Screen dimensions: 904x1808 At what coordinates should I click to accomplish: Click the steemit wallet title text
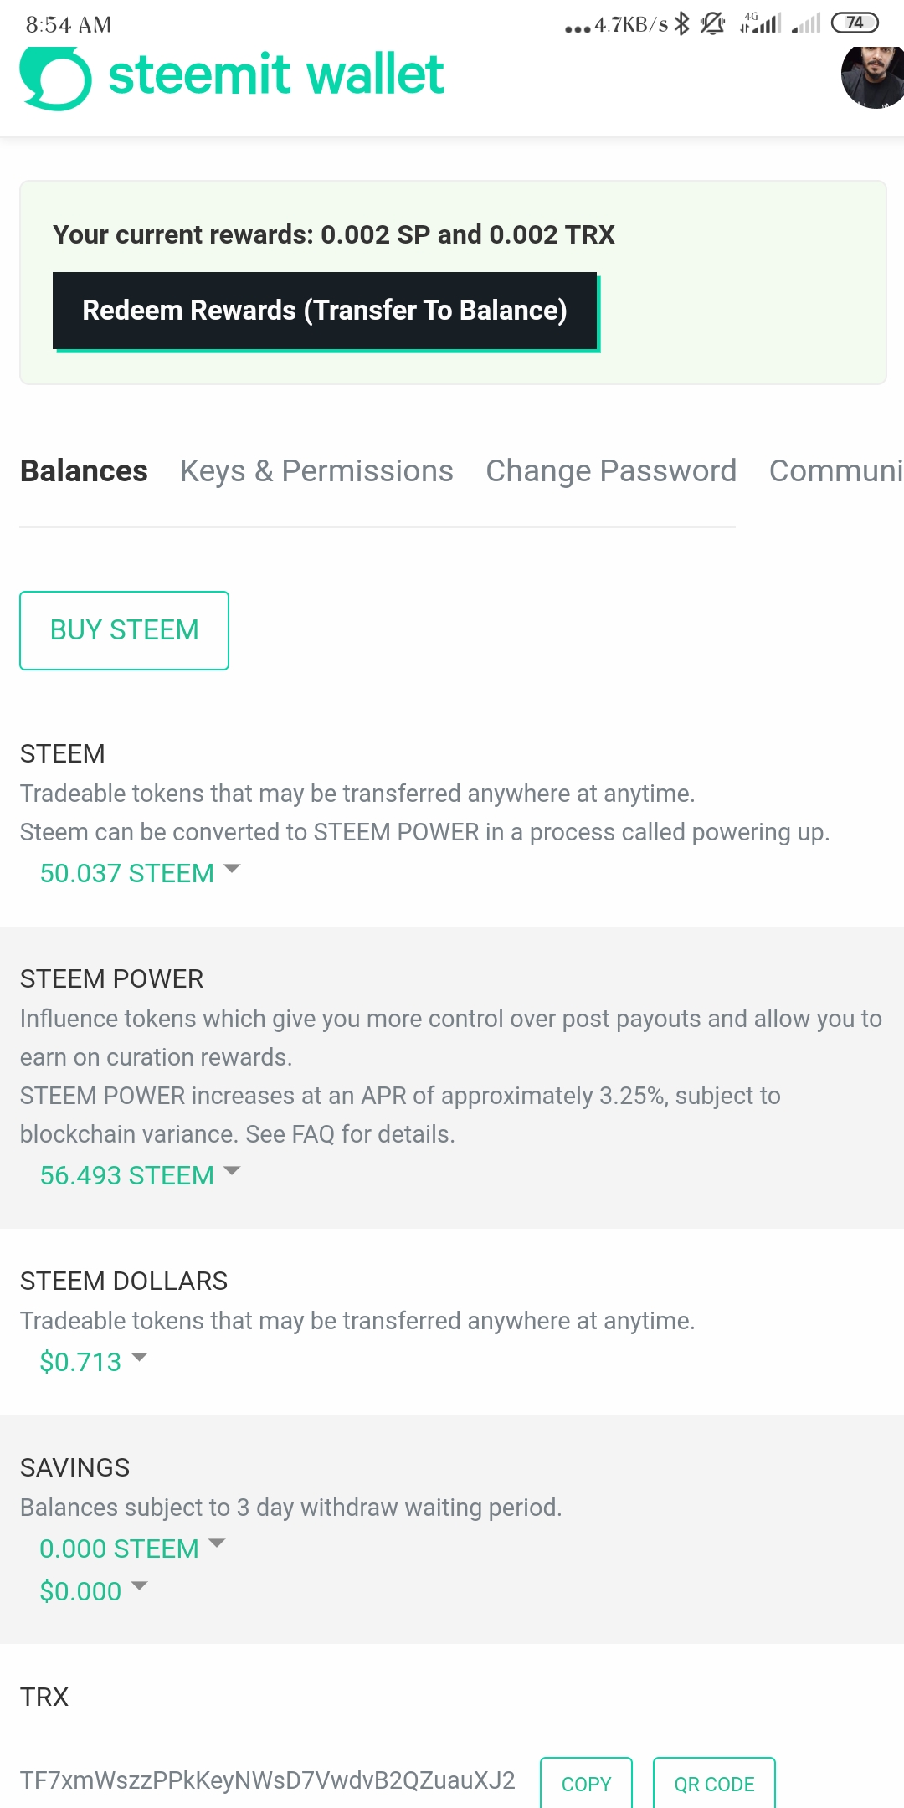[276, 75]
